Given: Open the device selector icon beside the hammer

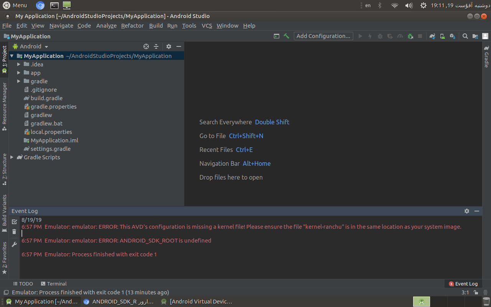Looking at the screenshot, I should [277, 36].
